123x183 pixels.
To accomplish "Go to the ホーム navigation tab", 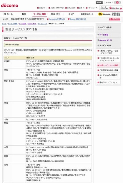I will [8, 14].
